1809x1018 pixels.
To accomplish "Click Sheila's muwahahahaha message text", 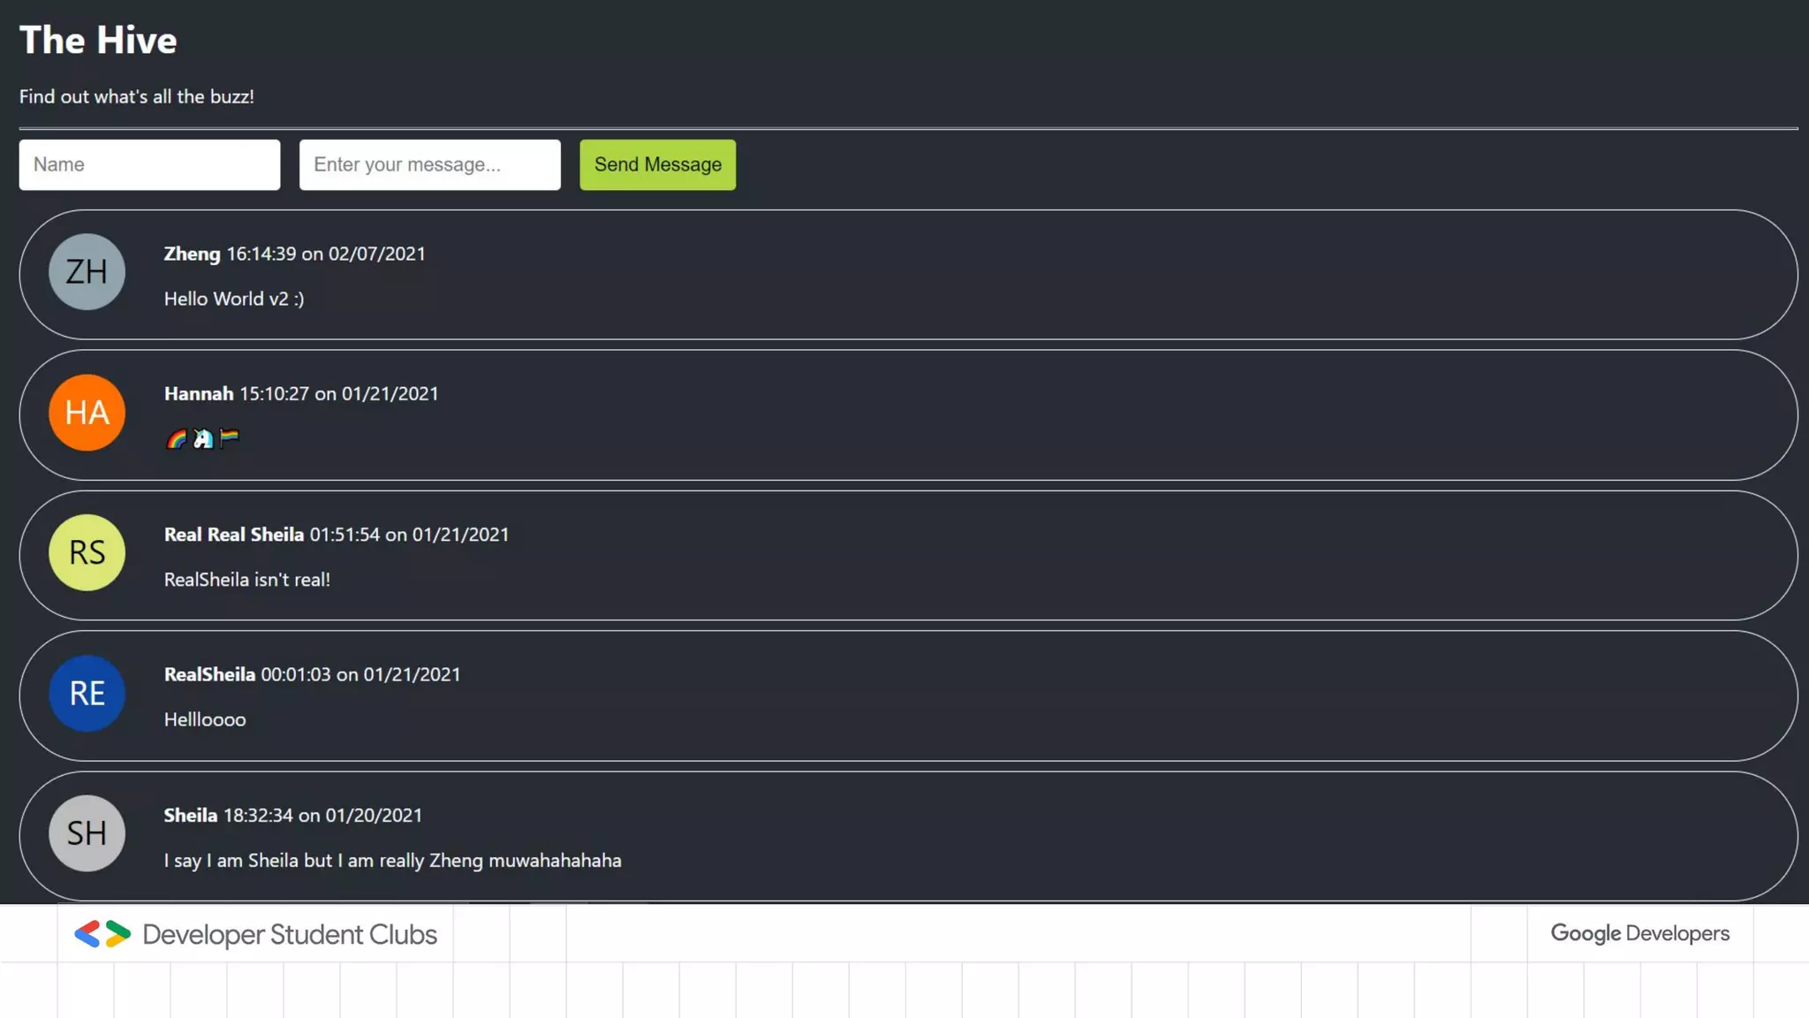I will [x=392, y=861].
